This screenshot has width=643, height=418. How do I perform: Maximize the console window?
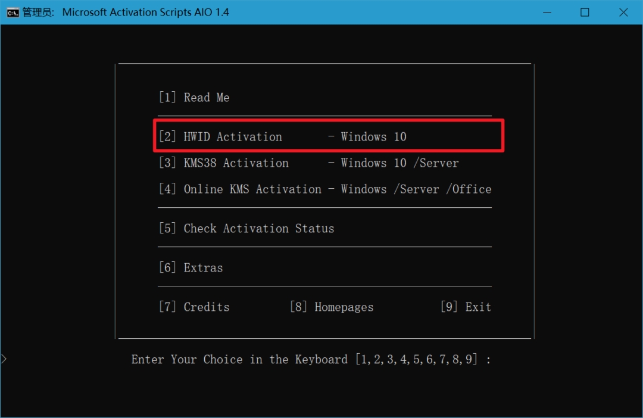[x=585, y=13]
